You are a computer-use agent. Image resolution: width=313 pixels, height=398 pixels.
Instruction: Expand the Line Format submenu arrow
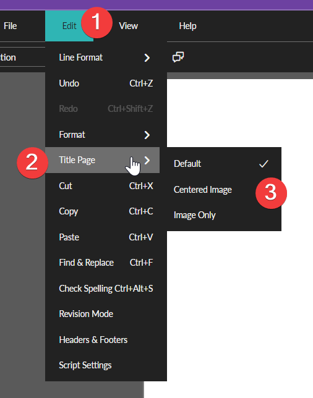147,58
